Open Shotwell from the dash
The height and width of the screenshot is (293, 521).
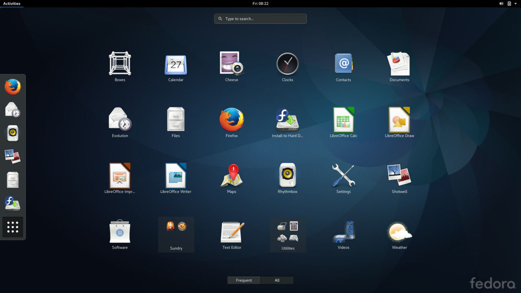coord(13,157)
